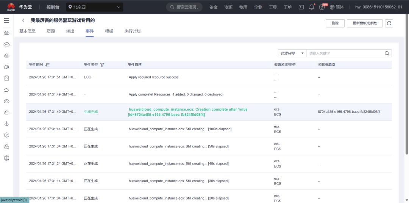Viewport: 409px width, 203px height.
Task: Click the globe icon in left sidebar
Action: coord(6,158)
